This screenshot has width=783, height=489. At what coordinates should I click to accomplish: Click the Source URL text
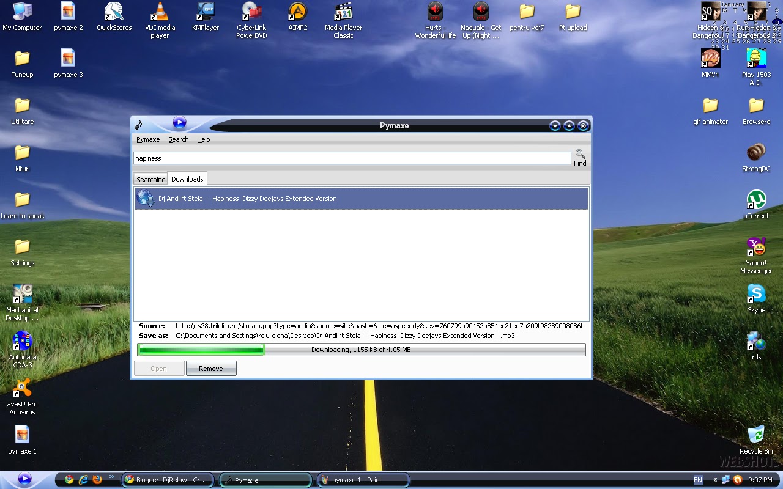pos(379,326)
